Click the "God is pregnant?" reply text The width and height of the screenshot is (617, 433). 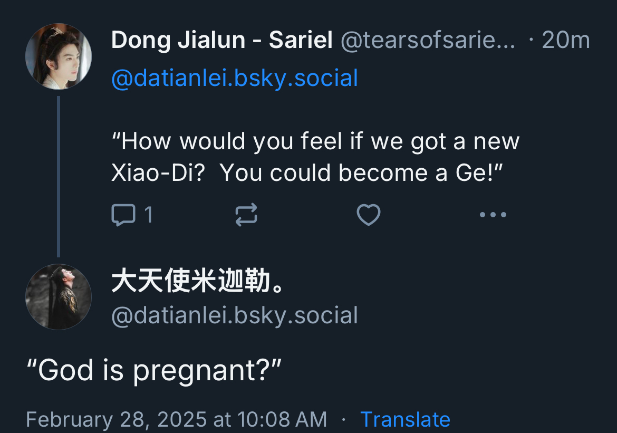point(154,370)
